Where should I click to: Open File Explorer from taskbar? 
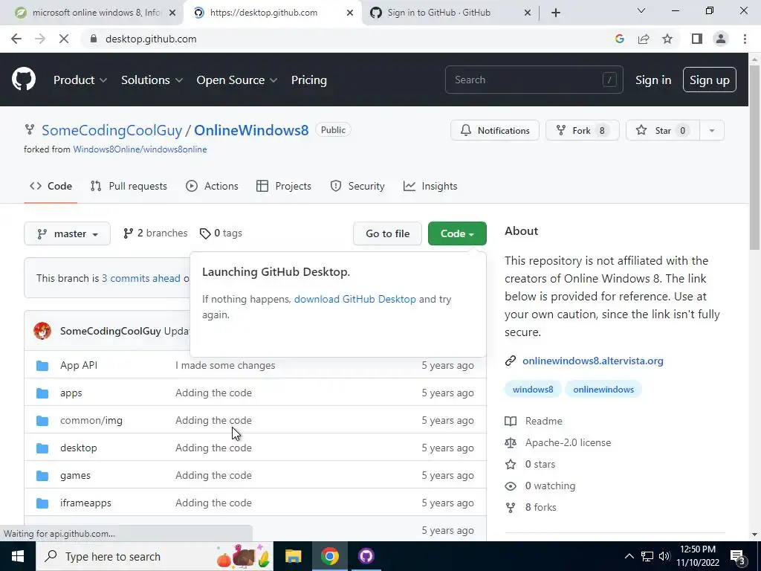[x=293, y=556]
